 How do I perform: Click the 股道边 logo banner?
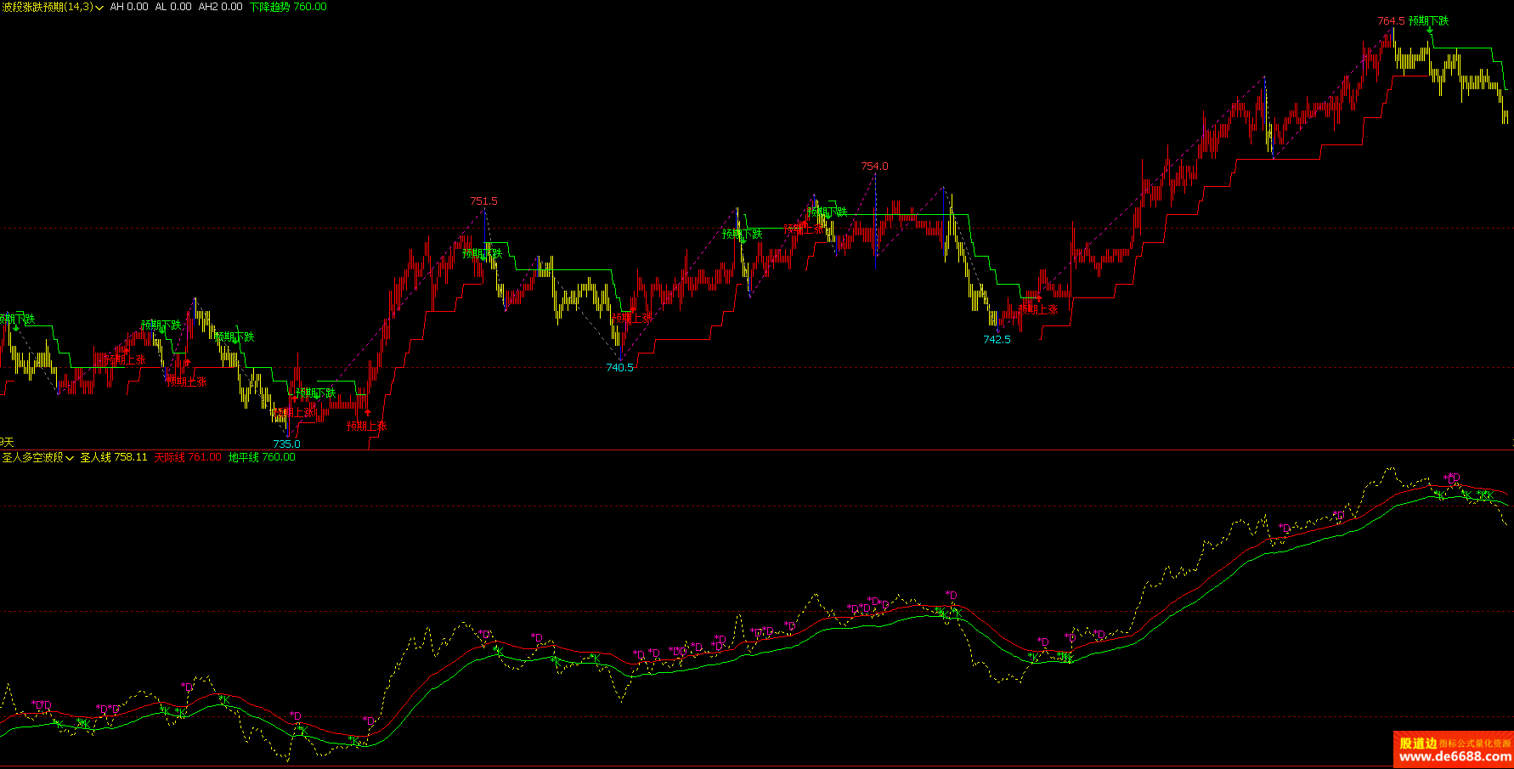coord(1454,749)
